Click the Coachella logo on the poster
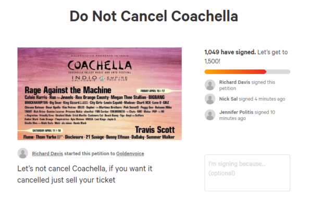 (100, 66)
